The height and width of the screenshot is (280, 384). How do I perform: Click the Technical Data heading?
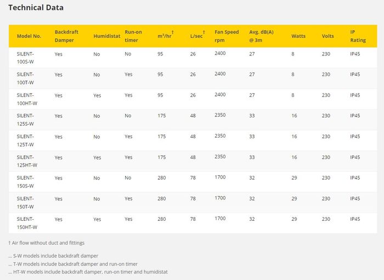pos(36,8)
